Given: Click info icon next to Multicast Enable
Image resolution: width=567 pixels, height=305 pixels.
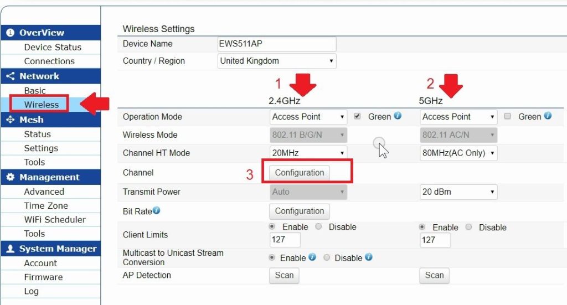Looking at the screenshot, I should [312, 257].
